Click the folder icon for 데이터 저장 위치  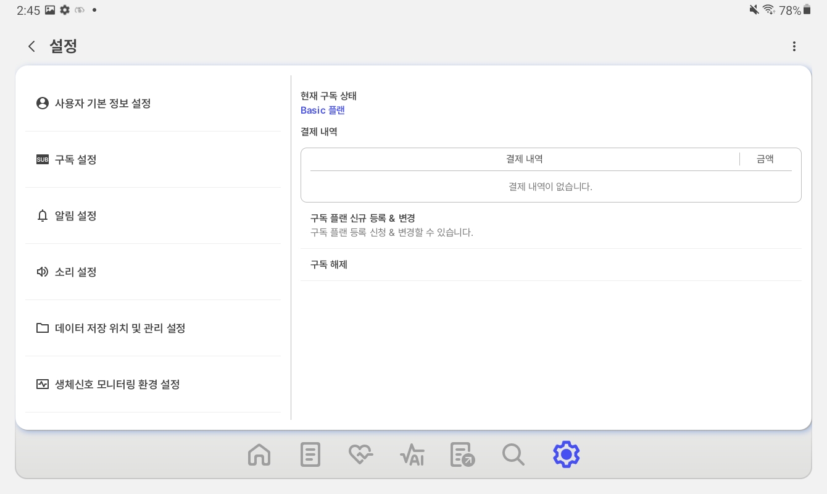point(43,328)
